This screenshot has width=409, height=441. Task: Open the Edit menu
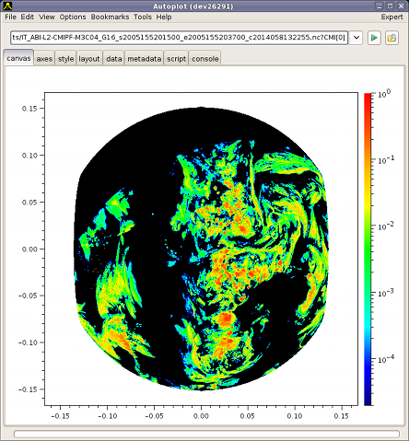tap(28, 17)
